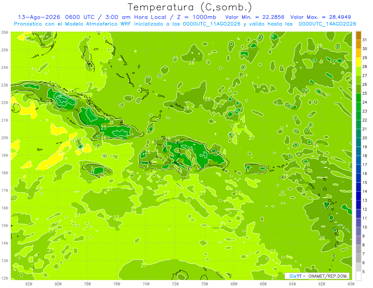Screen dimensions: 373x288
Task: Click the yellow swatch between scale 28 and 29
Action: click(x=358, y=62)
